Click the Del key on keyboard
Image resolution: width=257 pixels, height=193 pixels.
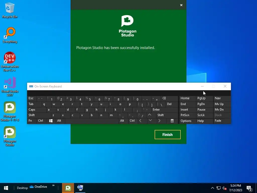point(172,104)
